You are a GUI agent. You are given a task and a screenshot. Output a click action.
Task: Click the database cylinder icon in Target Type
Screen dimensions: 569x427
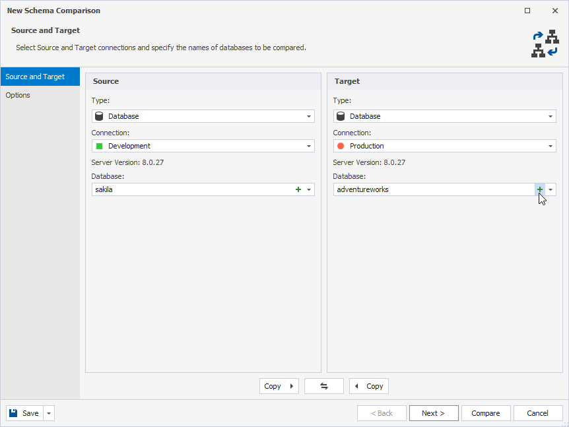point(341,116)
